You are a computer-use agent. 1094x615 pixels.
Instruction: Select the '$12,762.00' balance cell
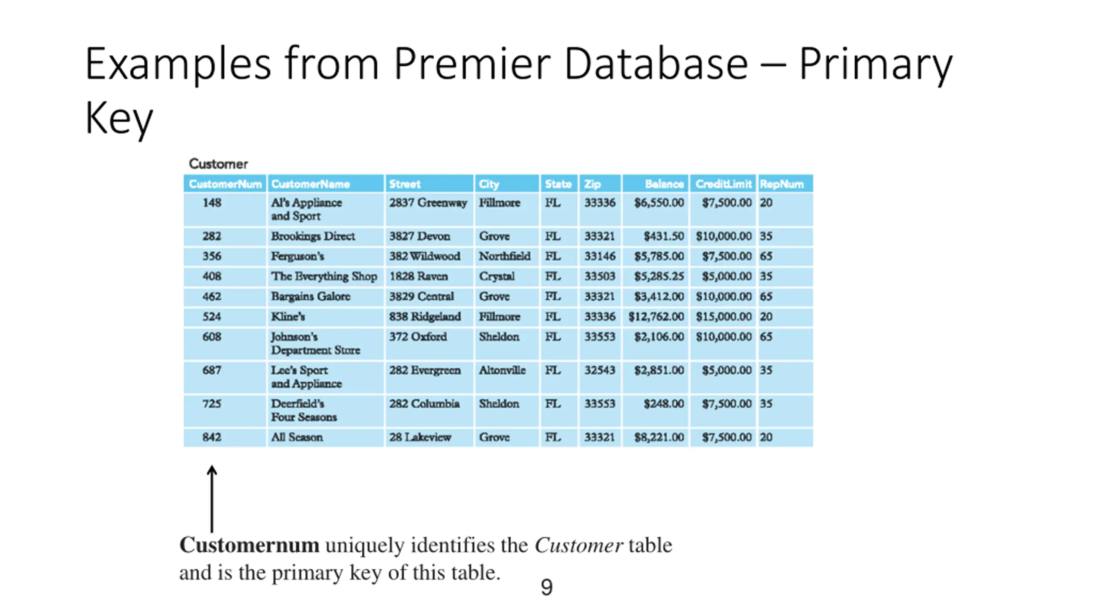click(656, 316)
